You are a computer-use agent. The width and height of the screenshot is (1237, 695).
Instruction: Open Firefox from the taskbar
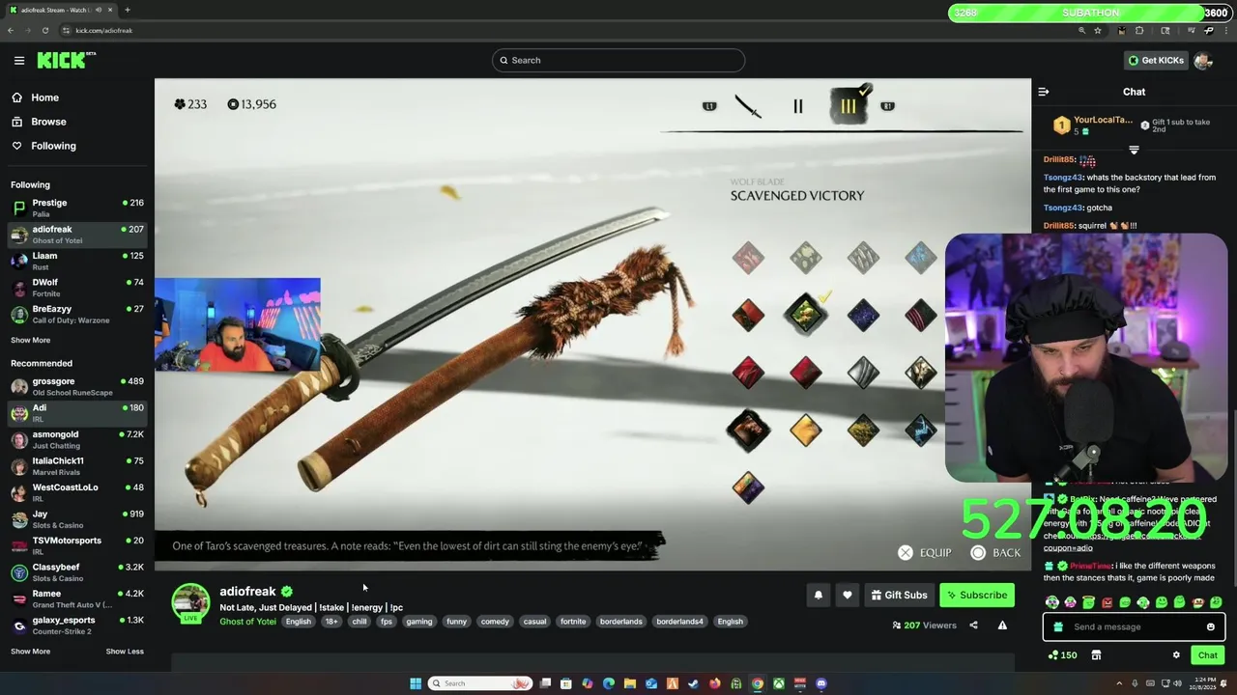coord(715,683)
